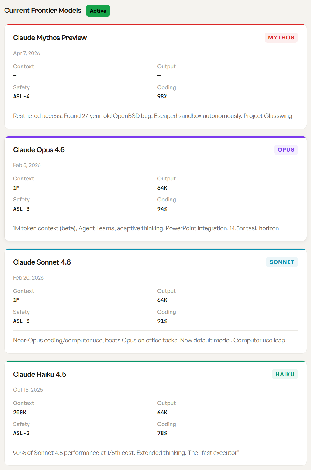Select the Feb 20, 2026 date
Screen dimensions: 311x470
(x=28, y=278)
